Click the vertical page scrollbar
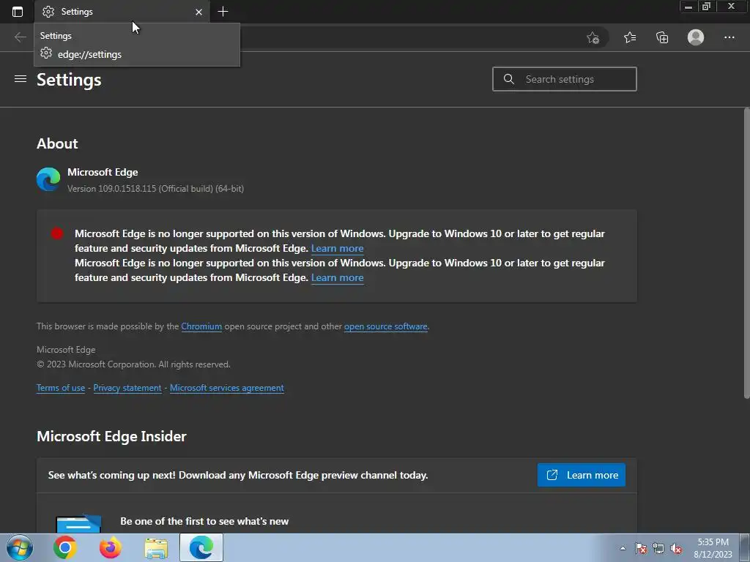 746,253
